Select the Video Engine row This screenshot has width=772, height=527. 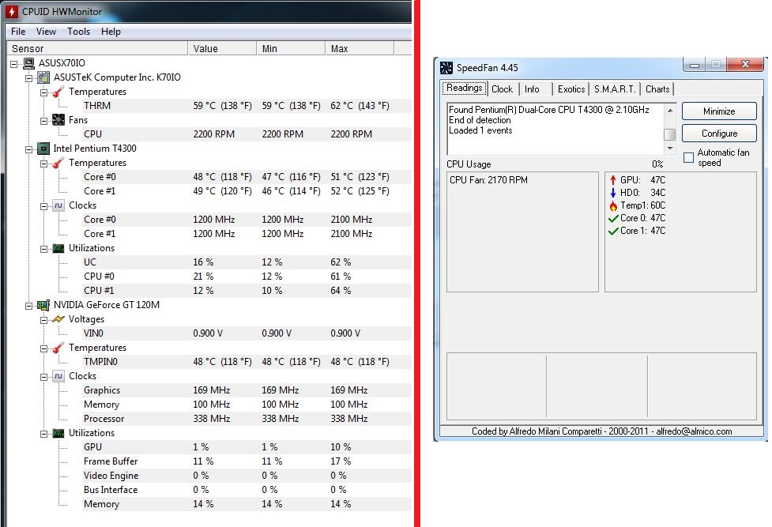point(247,476)
